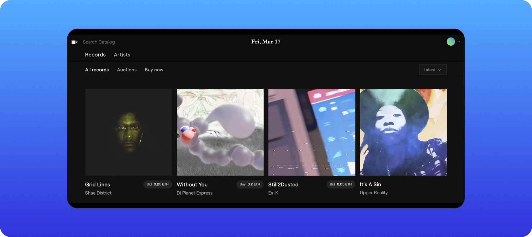
Task: Bid 0.05 ETH on Still2Dusted
Action: pos(341,184)
